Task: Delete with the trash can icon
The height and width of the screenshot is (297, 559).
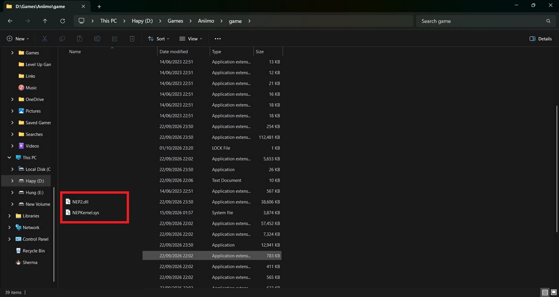Action: pos(132,39)
